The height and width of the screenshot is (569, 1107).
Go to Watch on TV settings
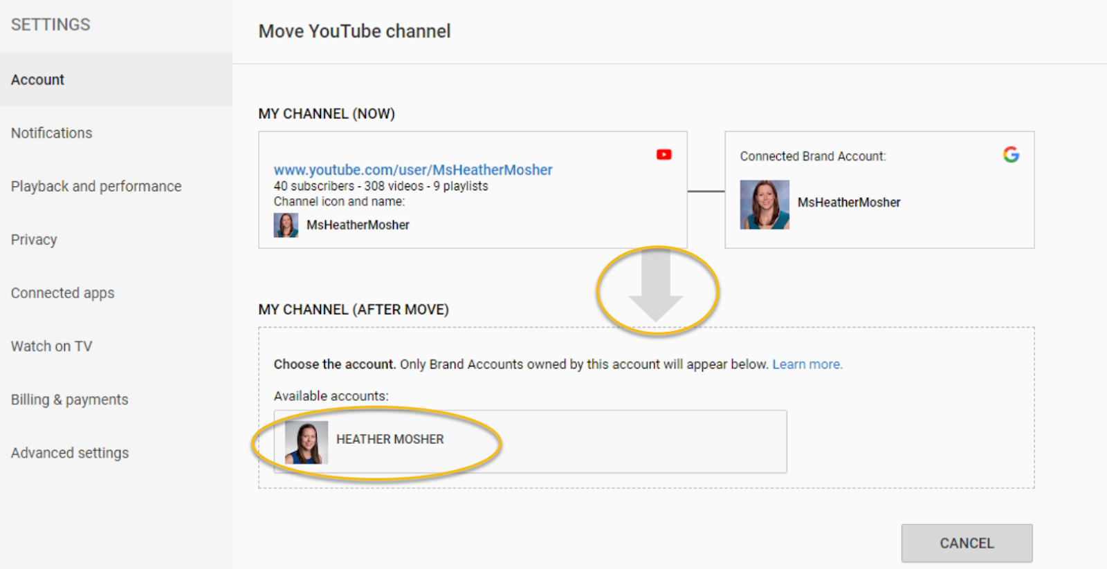pos(116,346)
